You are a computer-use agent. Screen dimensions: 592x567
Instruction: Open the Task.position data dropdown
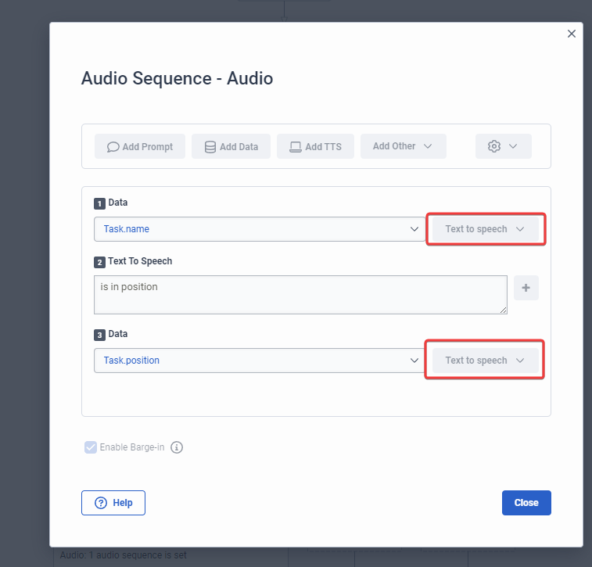click(260, 361)
